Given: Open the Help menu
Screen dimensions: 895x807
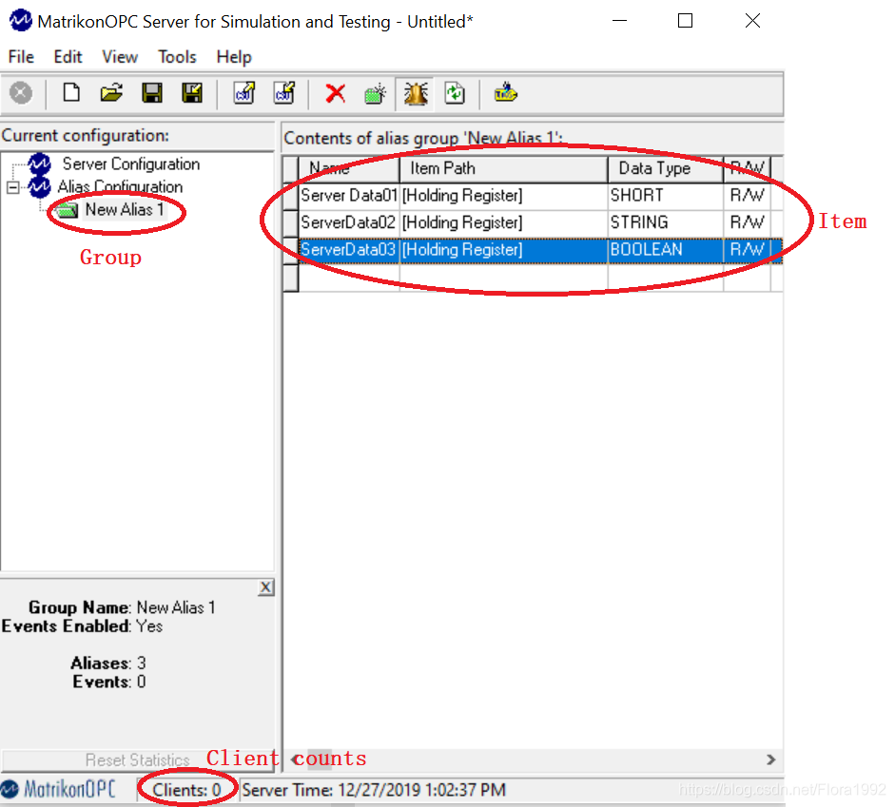Looking at the screenshot, I should coord(234,57).
